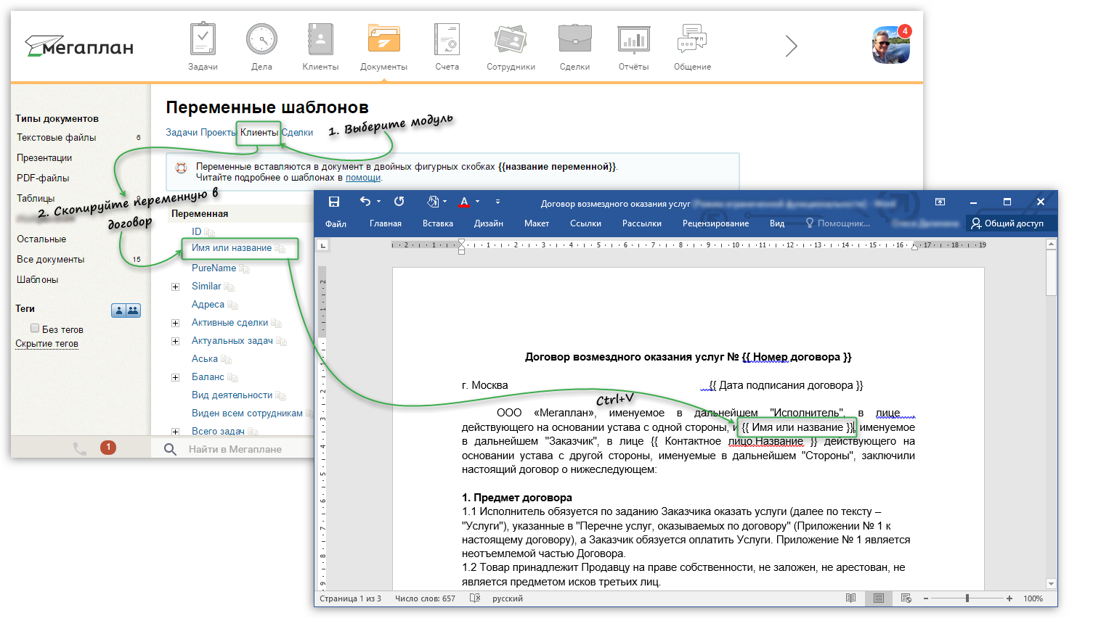Toggle the single-person tags button
This screenshot has height=642, width=1101.
pyautogui.click(x=118, y=310)
